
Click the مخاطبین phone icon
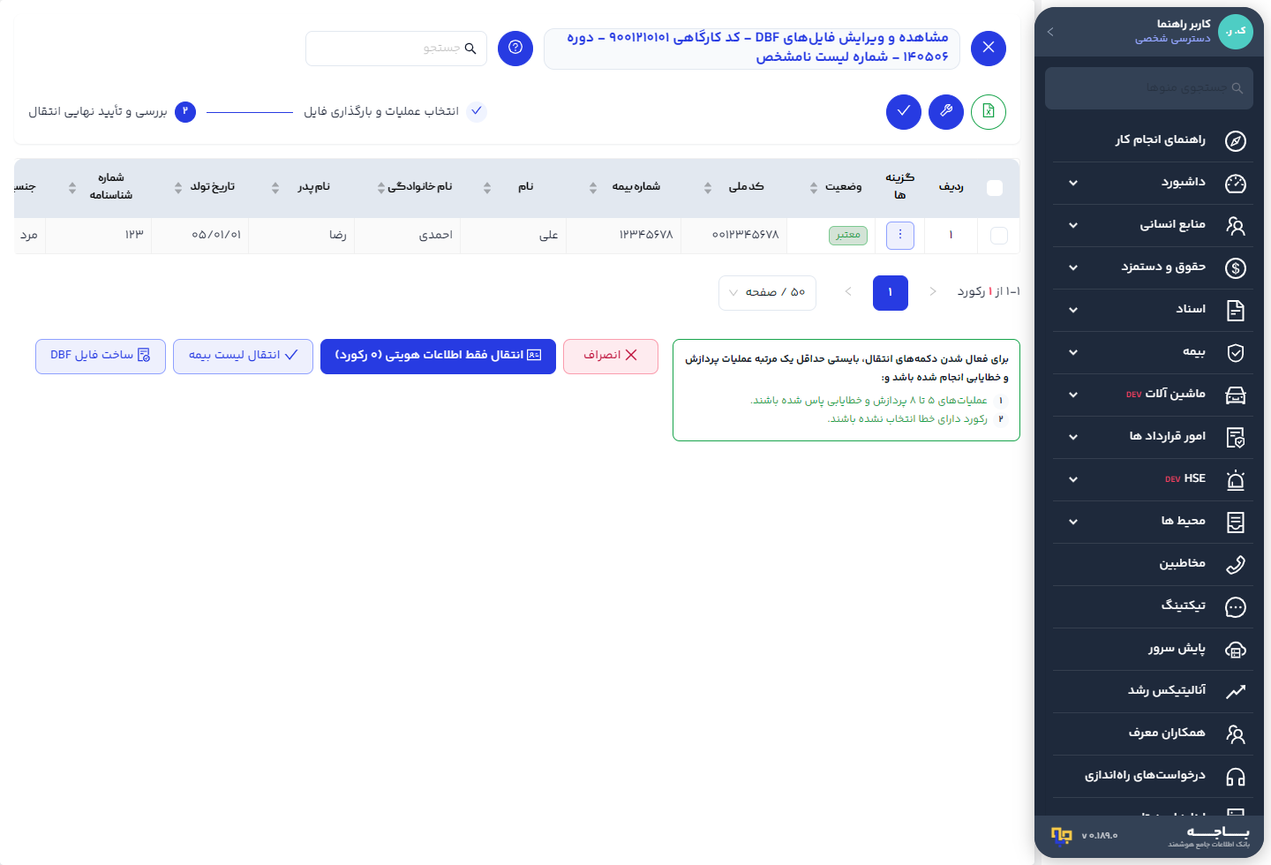coord(1236,564)
